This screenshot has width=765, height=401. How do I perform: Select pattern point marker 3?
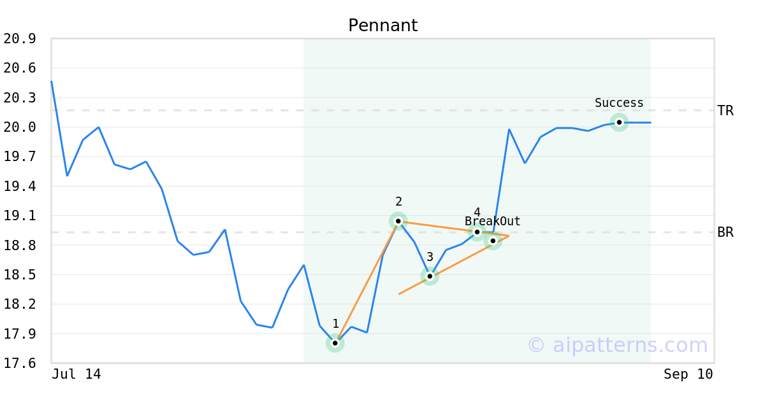430,276
